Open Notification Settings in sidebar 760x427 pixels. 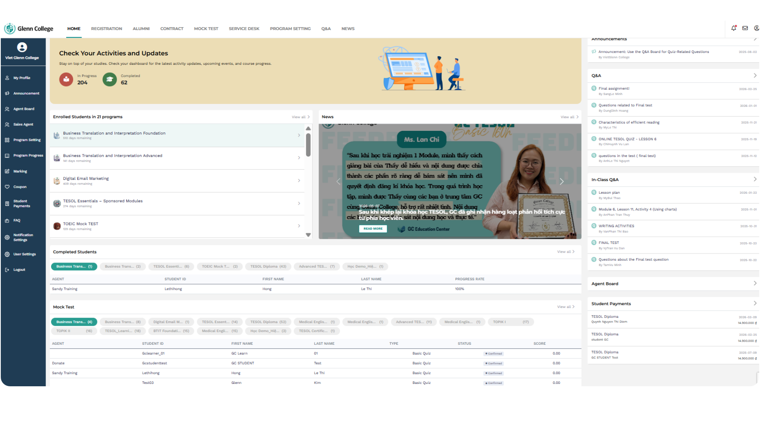coord(23,237)
